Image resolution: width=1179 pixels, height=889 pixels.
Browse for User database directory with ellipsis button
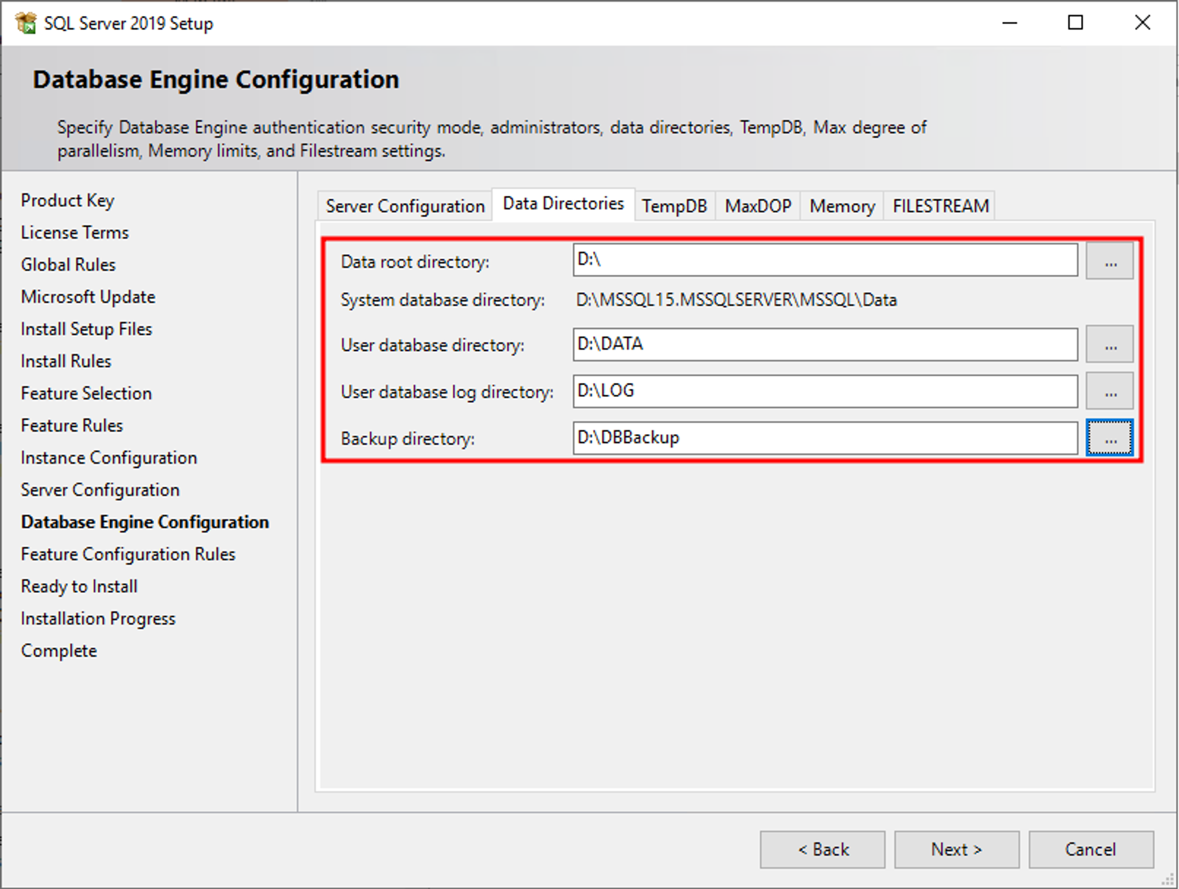pos(1109,344)
